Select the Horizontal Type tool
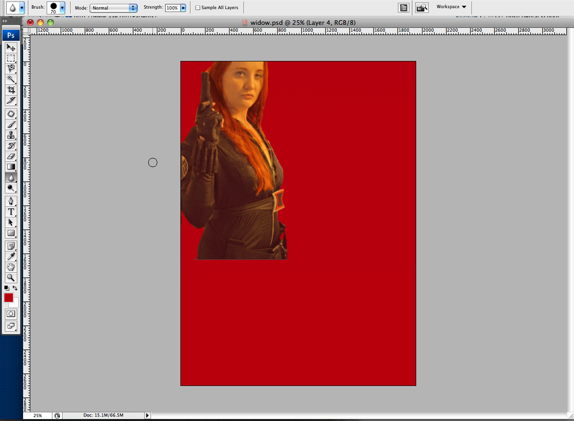 pyautogui.click(x=11, y=212)
